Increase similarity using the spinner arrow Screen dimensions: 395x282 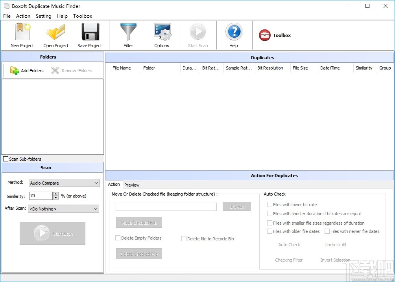coord(55,194)
